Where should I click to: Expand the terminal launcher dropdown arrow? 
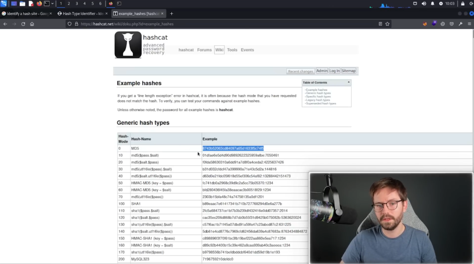coord(52,4)
